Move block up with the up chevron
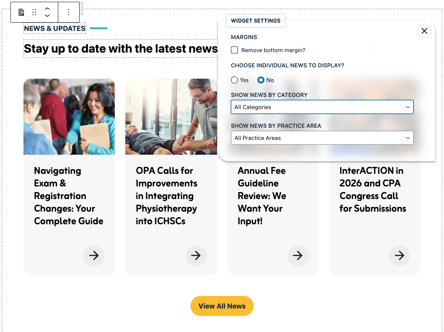Viewport: 444px width, 332px height. pyautogui.click(x=47, y=9)
